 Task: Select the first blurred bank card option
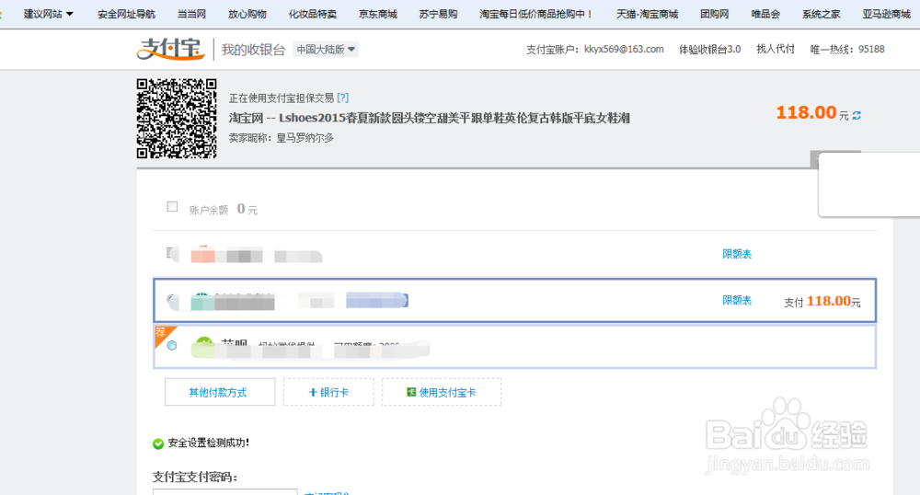point(172,253)
